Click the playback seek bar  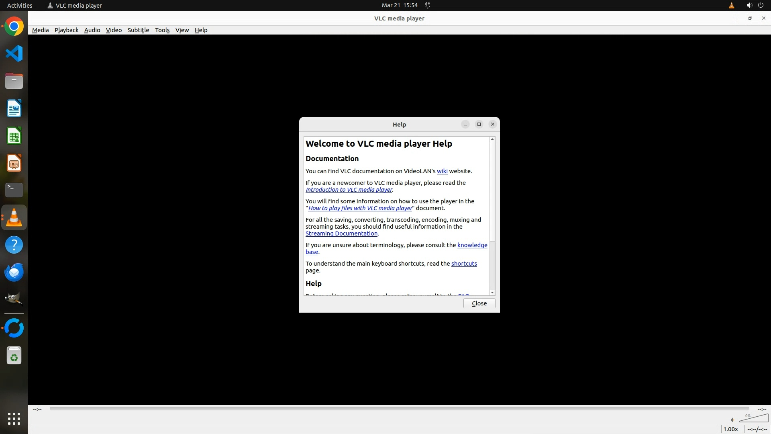click(x=399, y=409)
